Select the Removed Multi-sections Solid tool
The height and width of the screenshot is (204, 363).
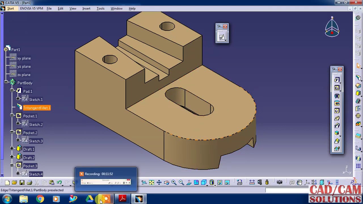click(337, 149)
